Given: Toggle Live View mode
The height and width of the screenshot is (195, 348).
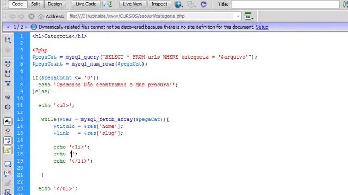Looking at the screenshot, I should pos(133,4).
